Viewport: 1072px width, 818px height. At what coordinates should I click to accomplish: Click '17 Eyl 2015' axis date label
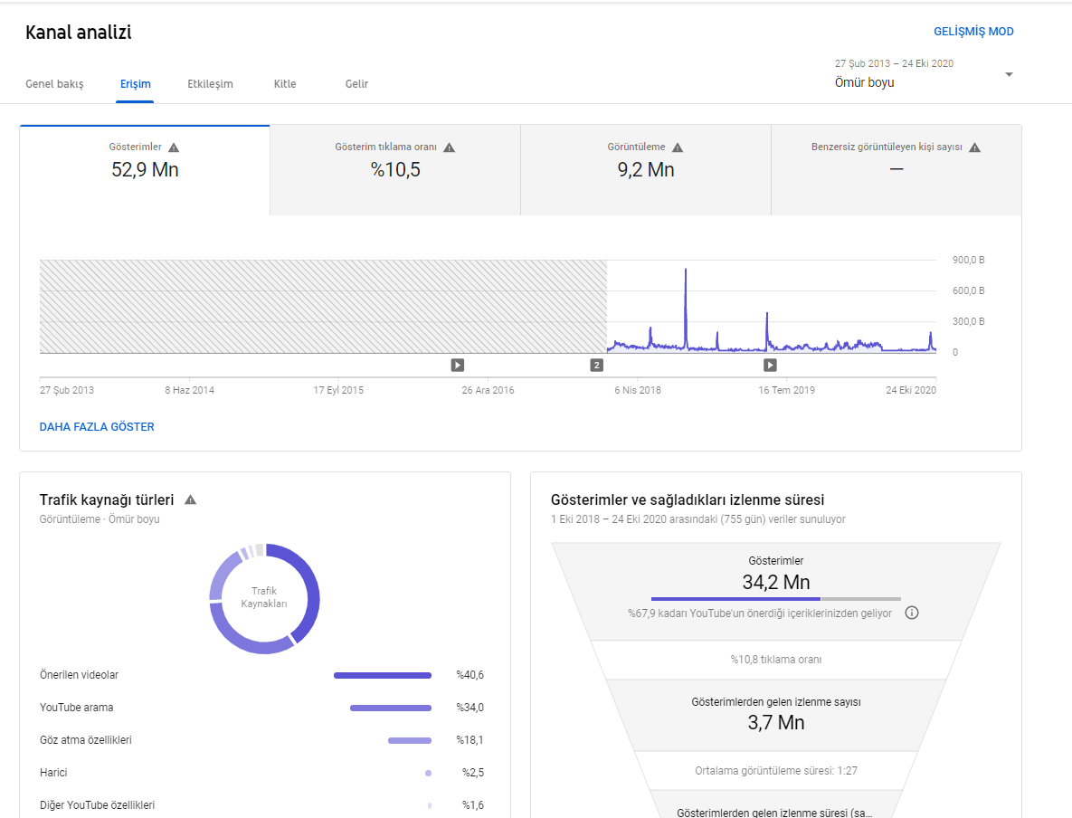(338, 391)
